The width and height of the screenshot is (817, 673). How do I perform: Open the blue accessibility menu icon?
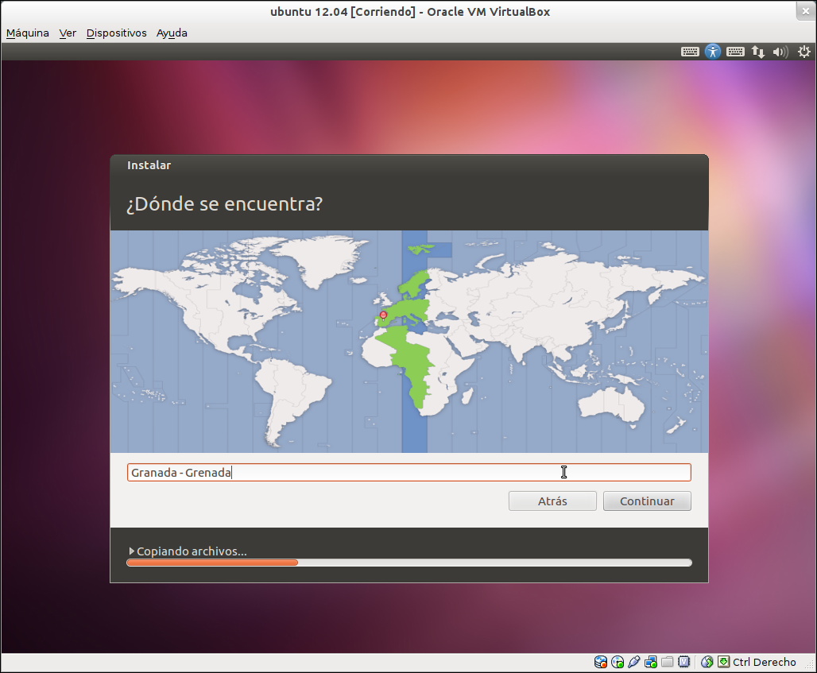point(713,52)
